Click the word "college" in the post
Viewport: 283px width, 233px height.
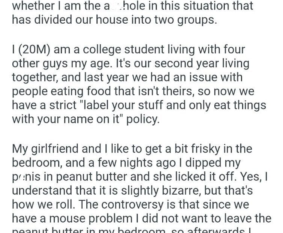pos(98,50)
